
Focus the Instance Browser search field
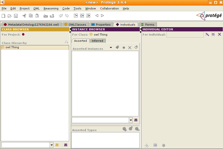click(x=100, y=120)
